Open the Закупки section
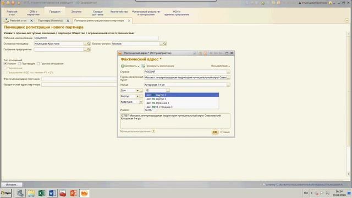This screenshot has height=198, width=352. [76, 12]
